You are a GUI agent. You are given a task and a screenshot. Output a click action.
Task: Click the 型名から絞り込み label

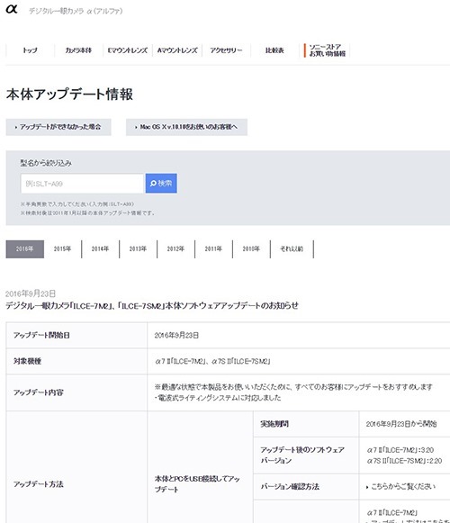coord(46,163)
